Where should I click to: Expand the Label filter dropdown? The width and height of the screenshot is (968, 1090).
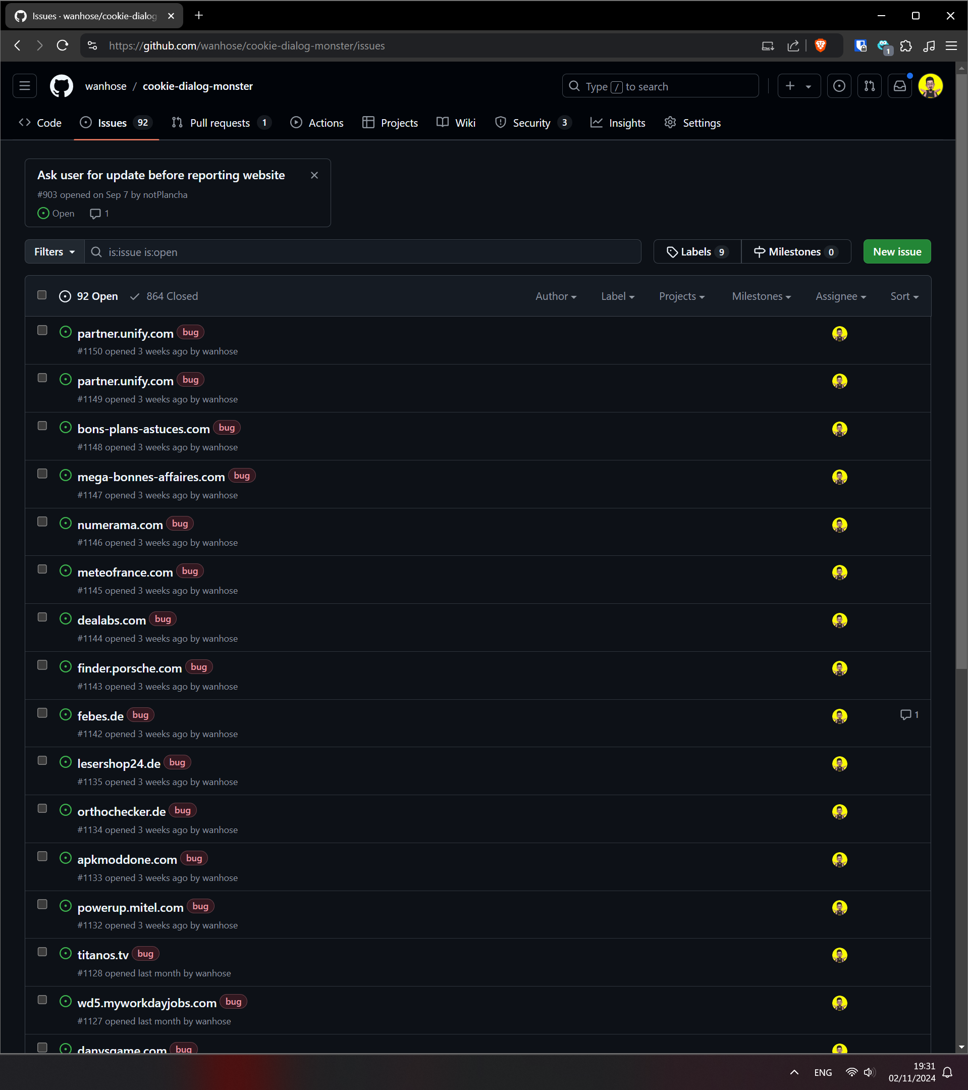pyautogui.click(x=617, y=296)
